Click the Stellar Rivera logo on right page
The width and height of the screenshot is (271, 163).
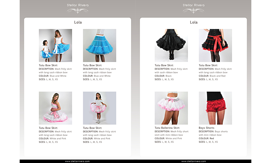(193, 7)
